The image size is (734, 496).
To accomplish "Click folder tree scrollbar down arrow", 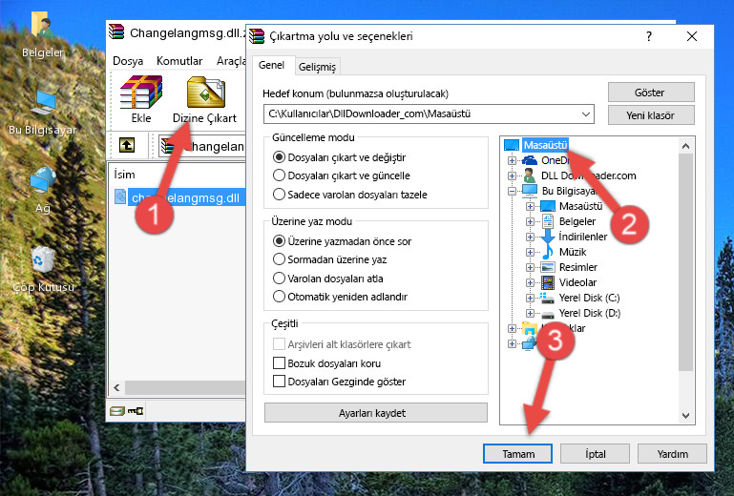I will pyautogui.click(x=685, y=416).
